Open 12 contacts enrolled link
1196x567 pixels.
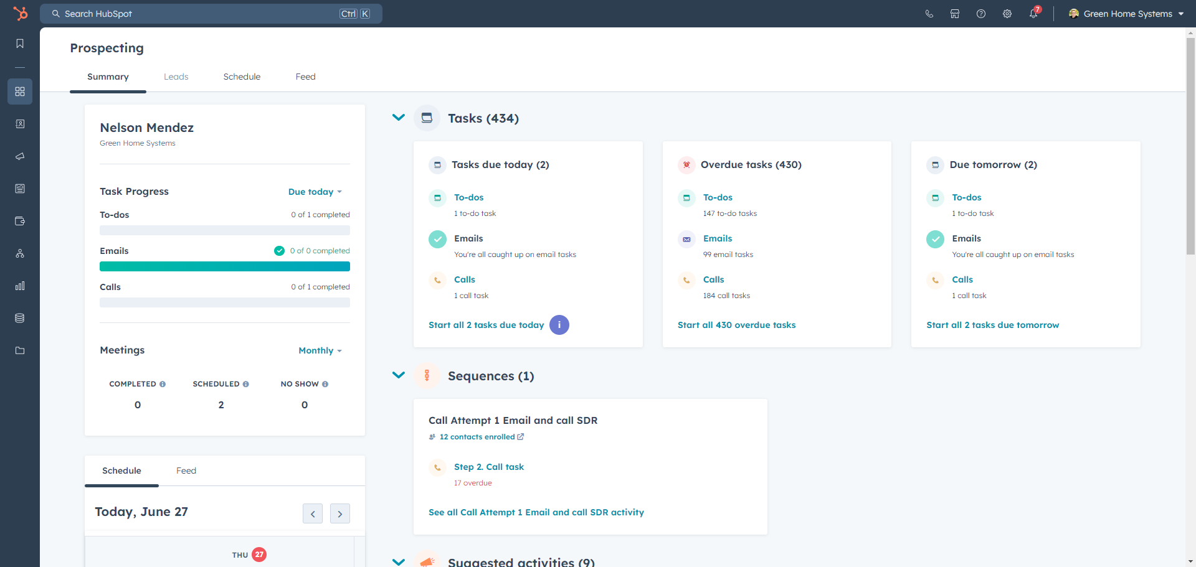[482, 437]
